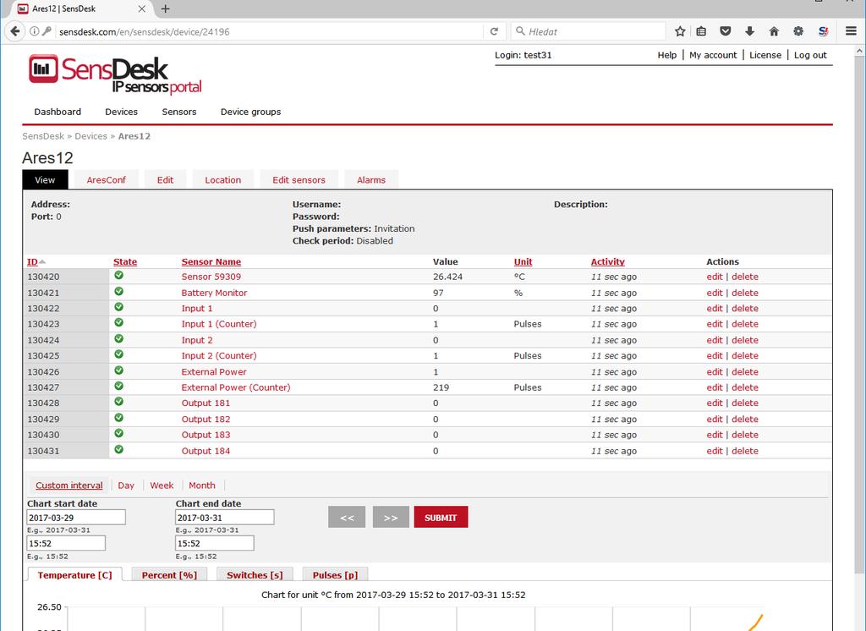
Task: Click the SUBMIT button
Action: click(441, 517)
